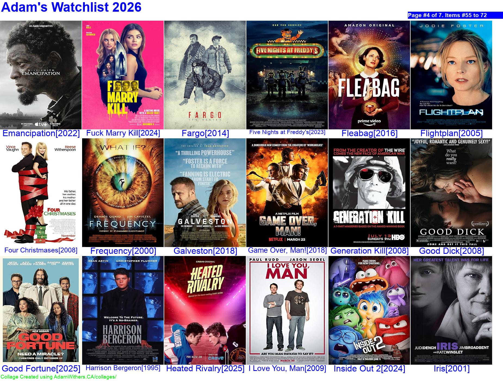This screenshot has width=503, height=381.
Task: Click the Emancipation movie poster
Action: pos(41,75)
